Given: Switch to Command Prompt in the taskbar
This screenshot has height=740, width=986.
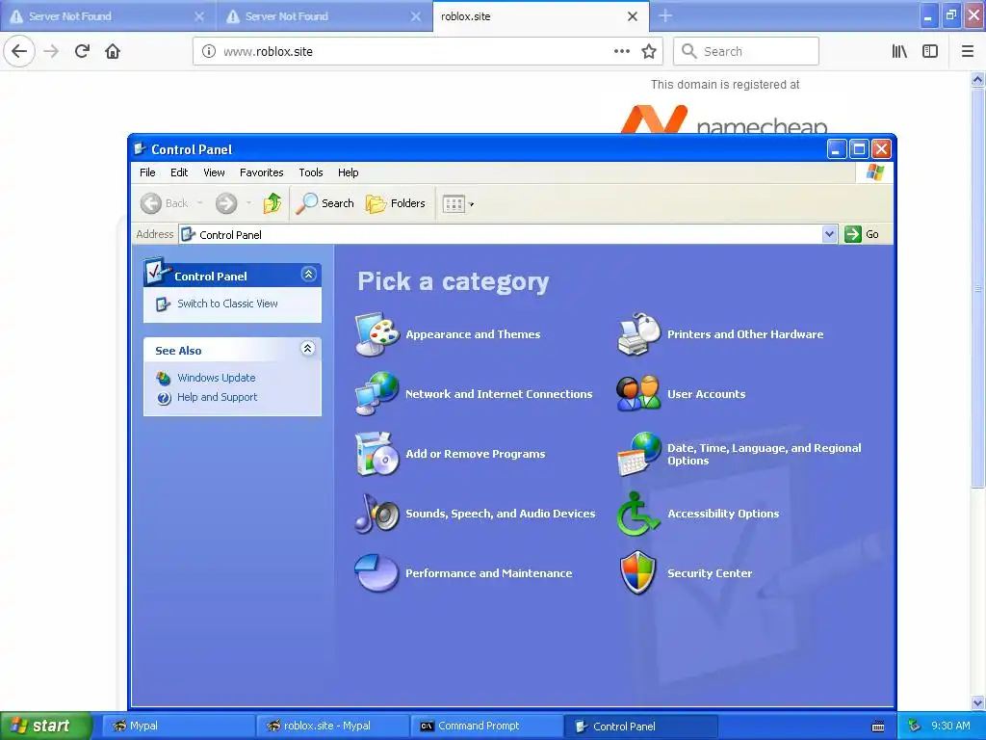Looking at the screenshot, I should click(486, 726).
